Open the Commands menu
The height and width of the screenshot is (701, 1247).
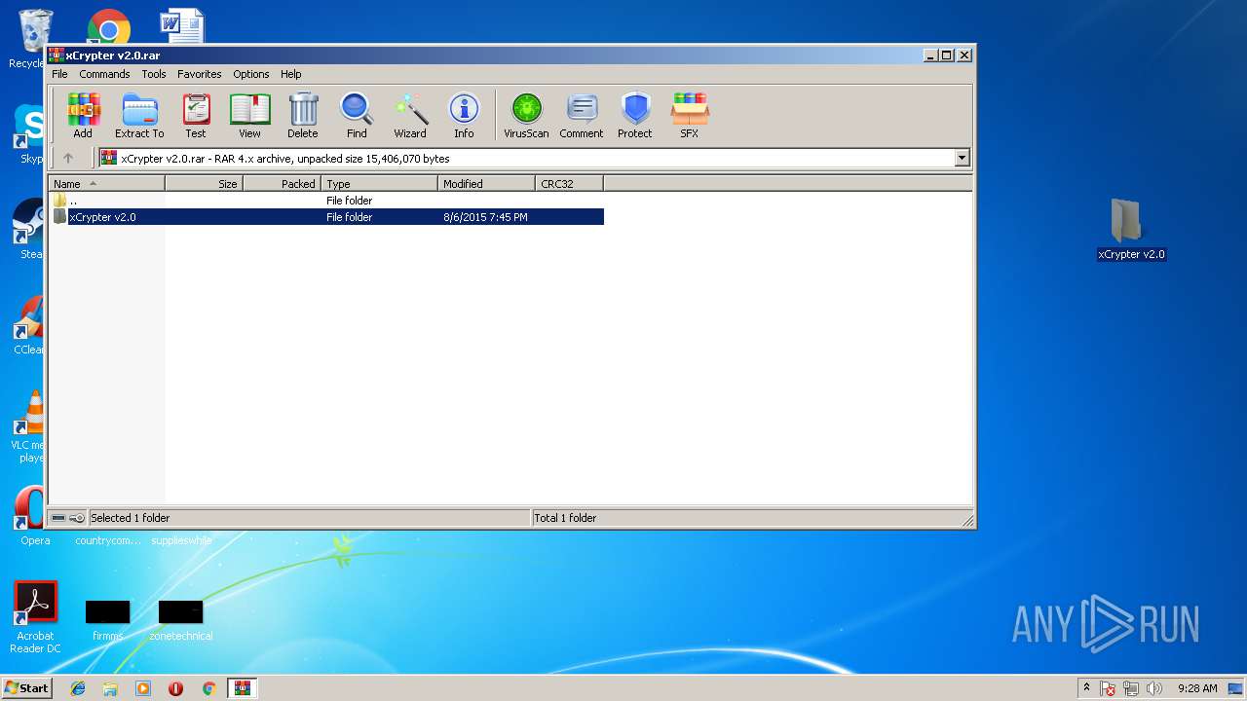[104, 74]
